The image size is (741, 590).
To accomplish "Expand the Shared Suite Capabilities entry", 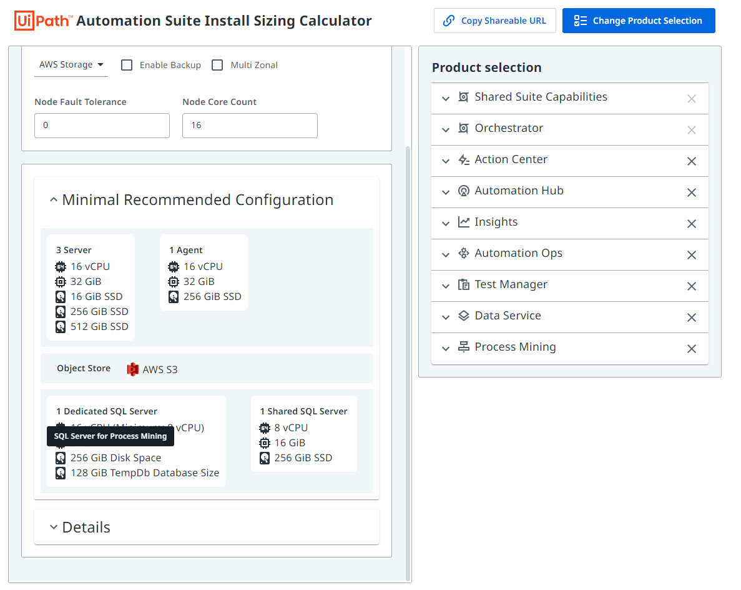I will 446,98.
